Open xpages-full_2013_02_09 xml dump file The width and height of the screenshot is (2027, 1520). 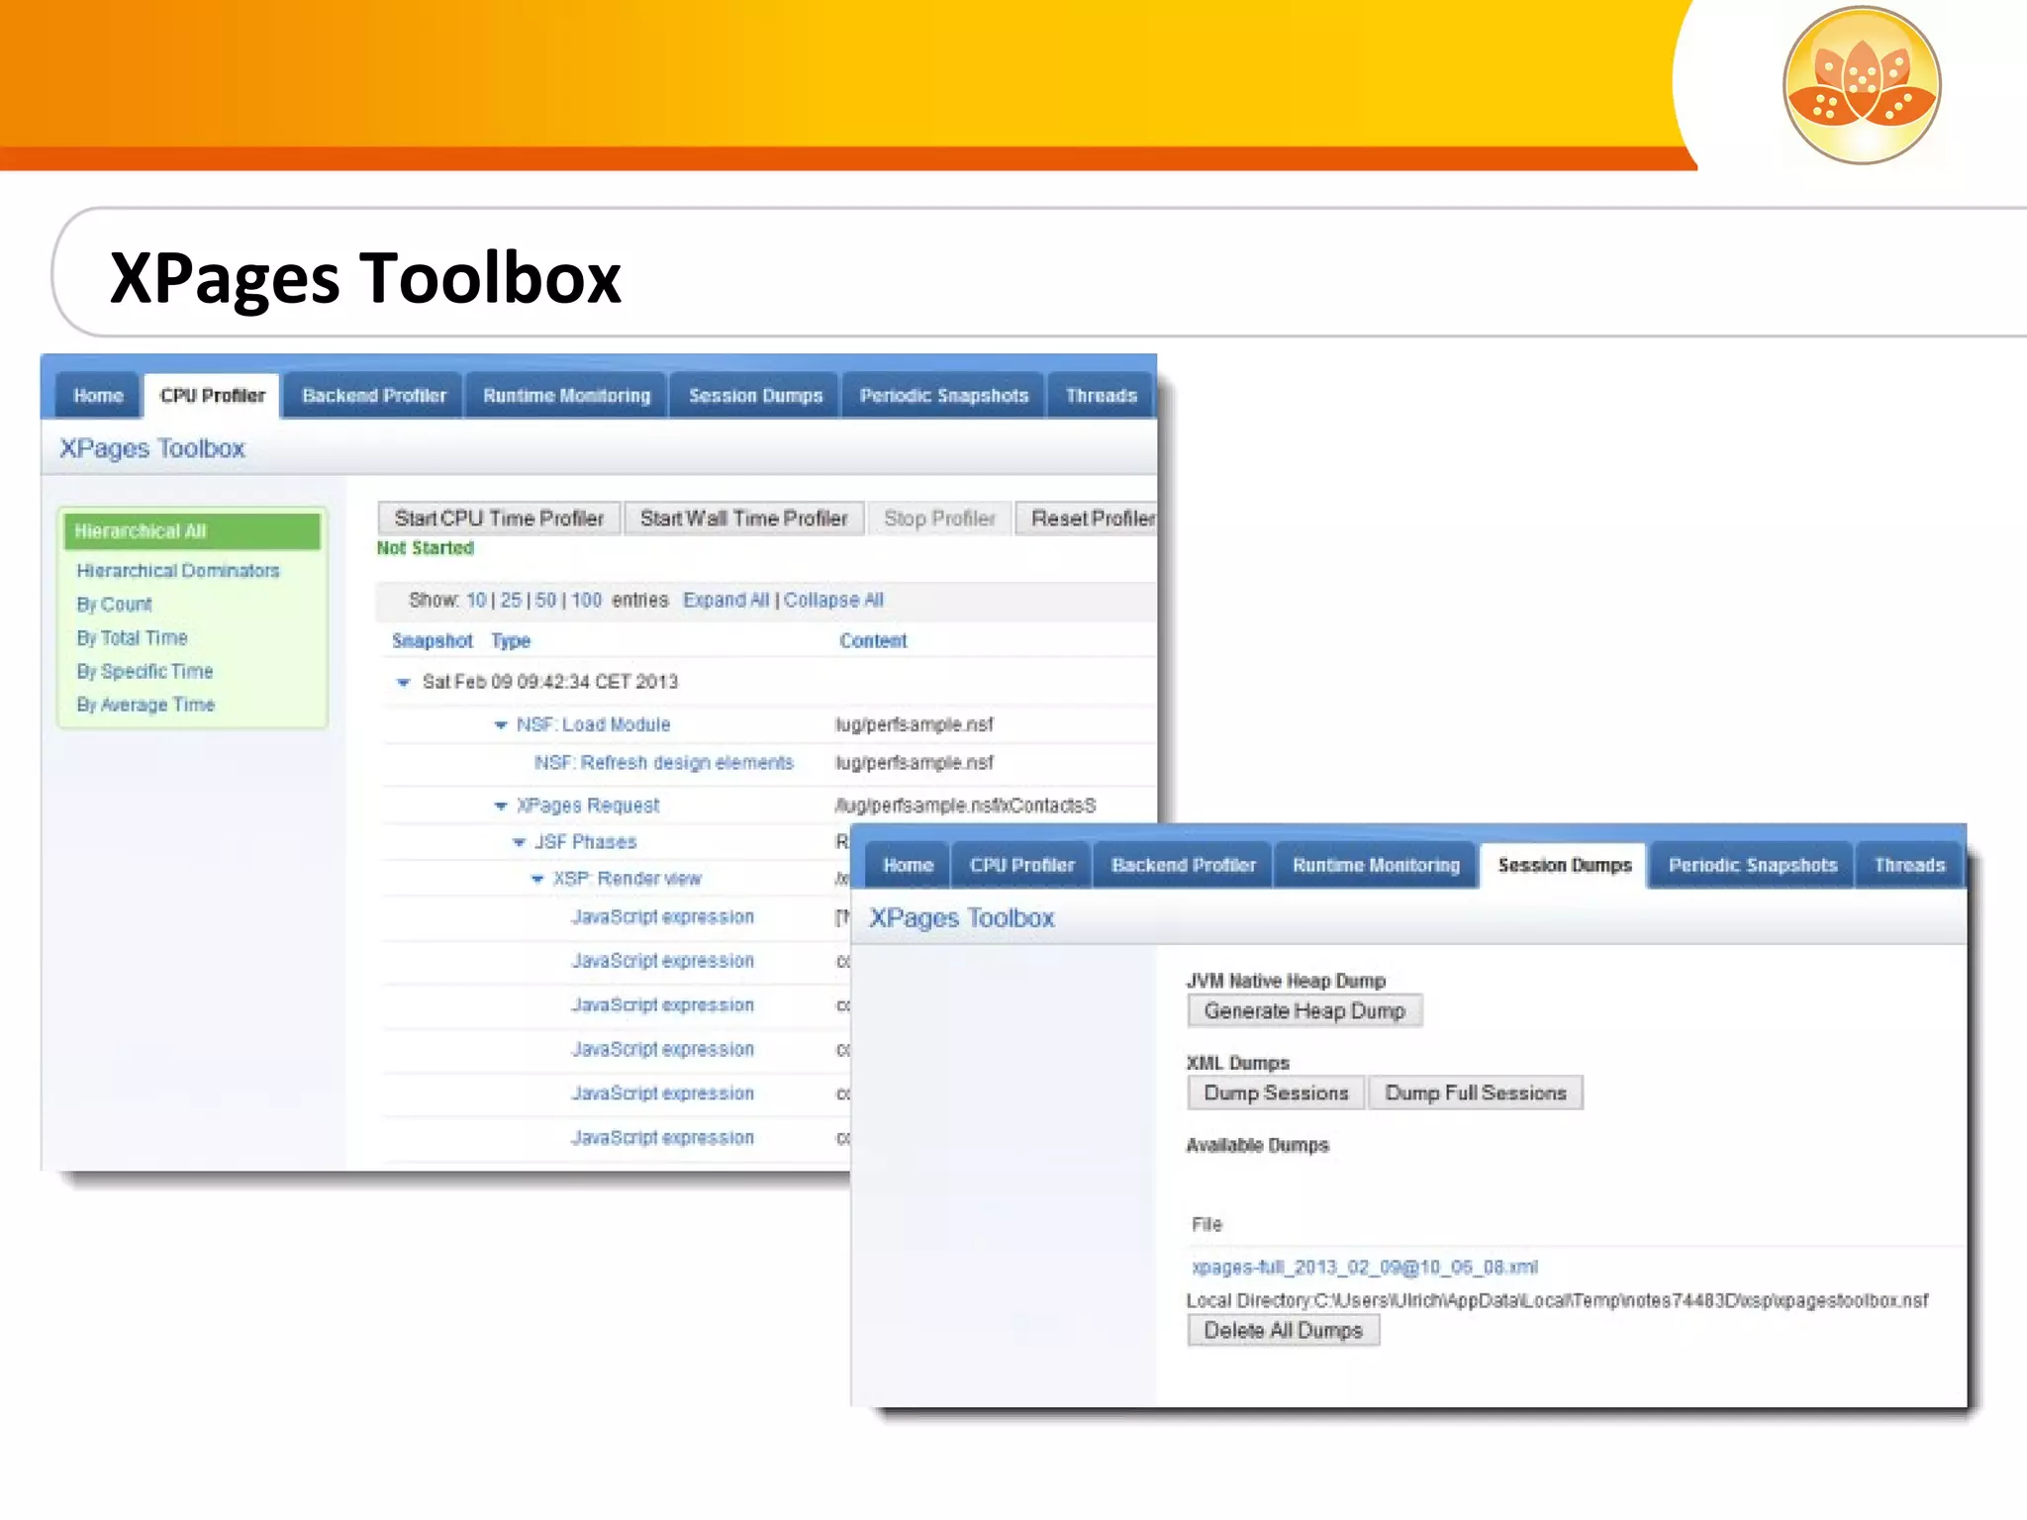(1365, 1268)
